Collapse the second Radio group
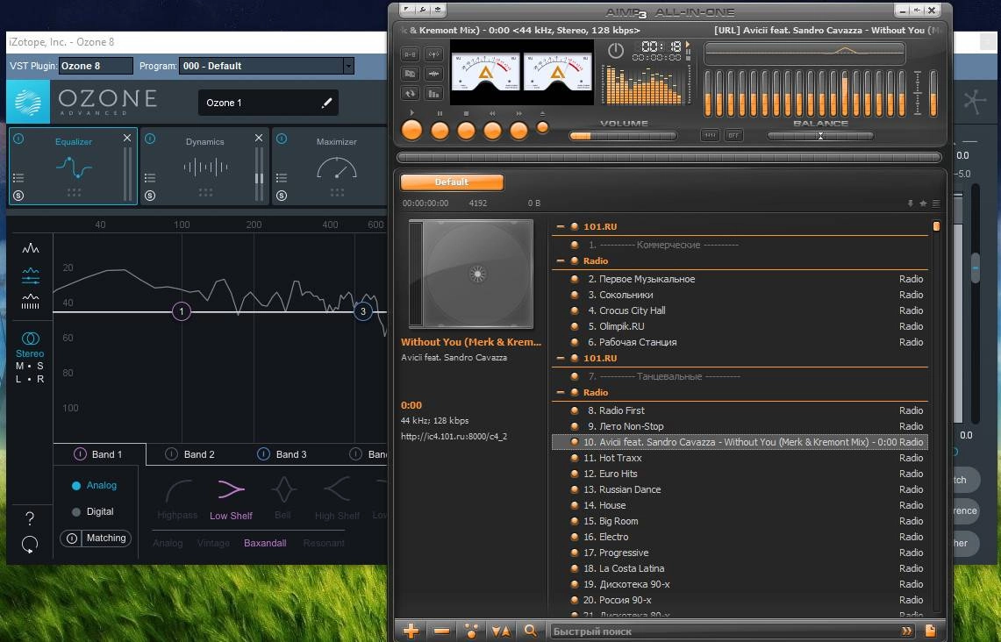Image resolution: width=1001 pixels, height=642 pixels. pos(561,392)
